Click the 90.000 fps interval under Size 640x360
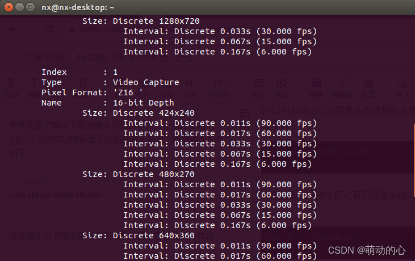 [220, 246]
